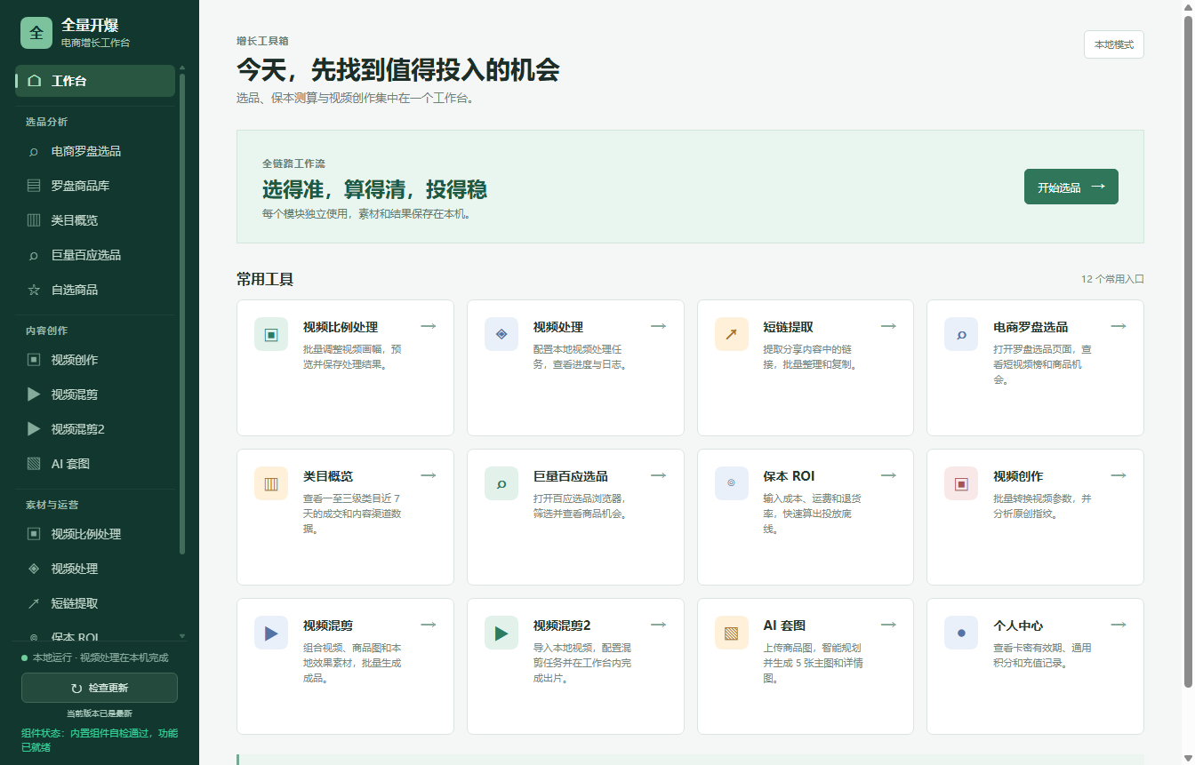Click the arrow icon beside sidebar 短链提取
The width and height of the screenshot is (1195, 765).
pos(34,603)
